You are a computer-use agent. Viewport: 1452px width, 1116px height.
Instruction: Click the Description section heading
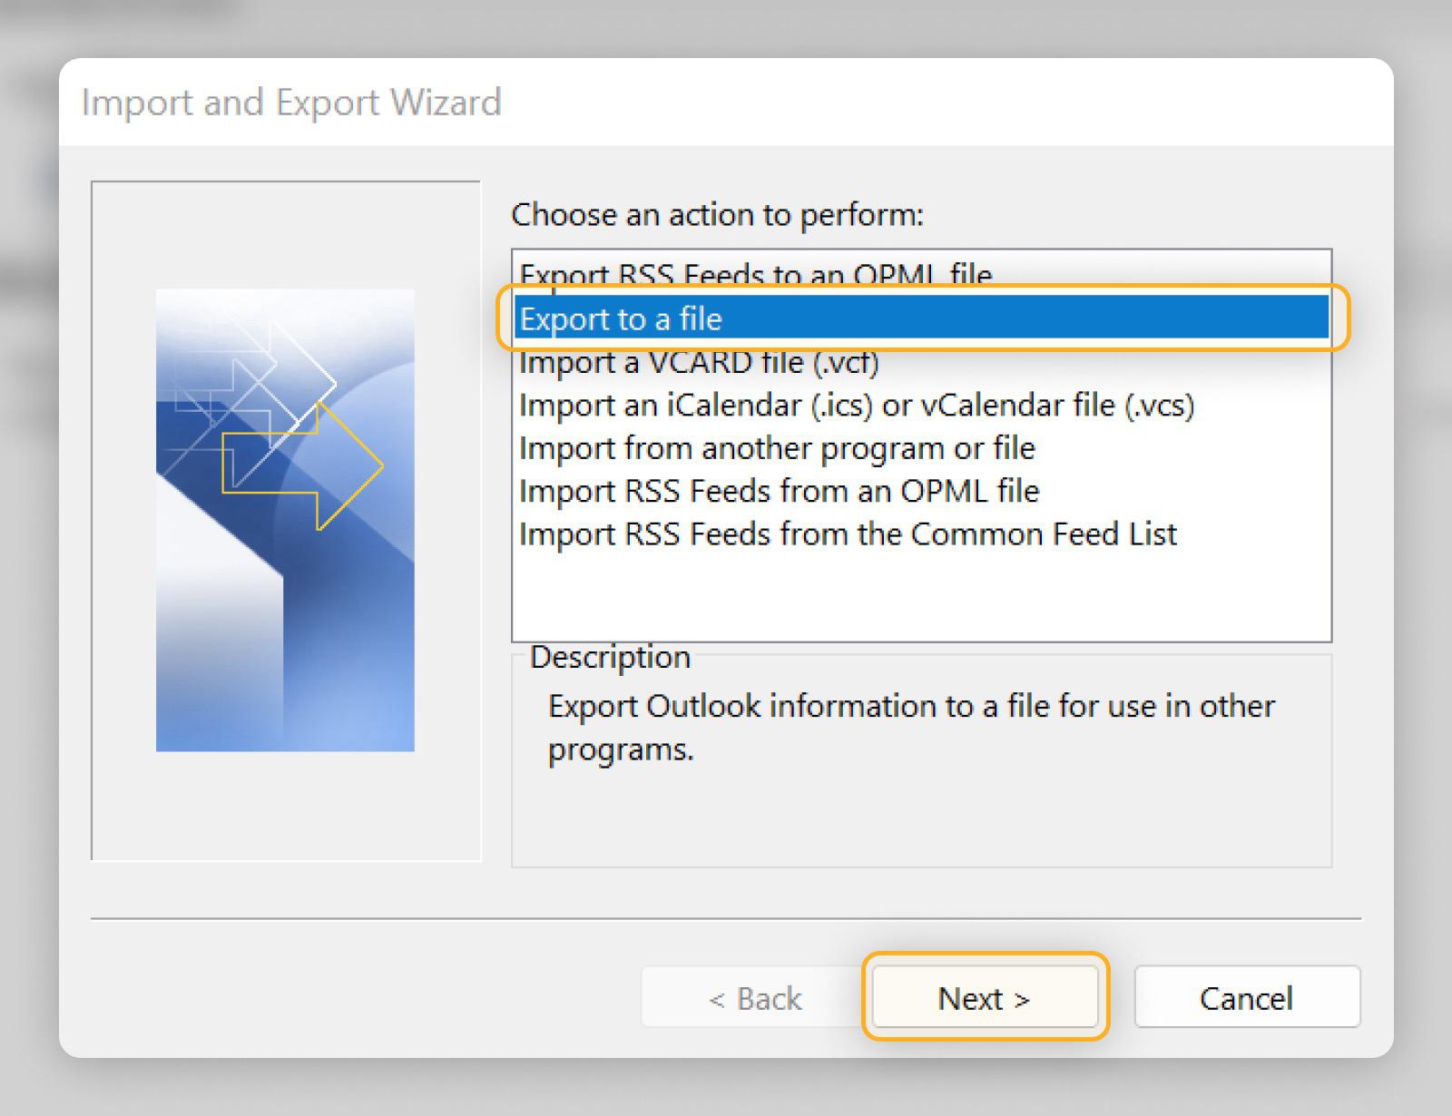point(608,656)
